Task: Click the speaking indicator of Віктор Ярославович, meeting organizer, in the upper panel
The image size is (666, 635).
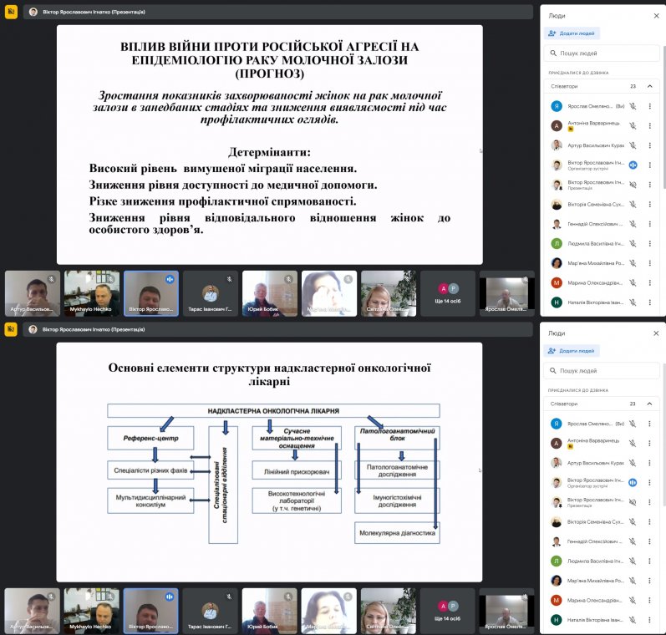Action: 633,165
